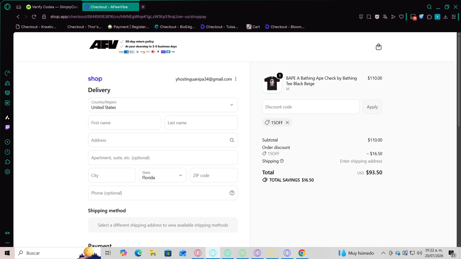The width and height of the screenshot is (461, 259).
Task: Focus the Discount code field
Action: (311, 107)
